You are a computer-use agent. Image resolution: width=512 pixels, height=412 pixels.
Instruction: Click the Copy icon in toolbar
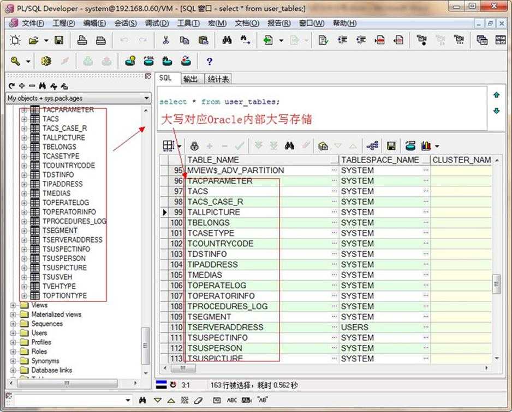click(x=184, y=40)
